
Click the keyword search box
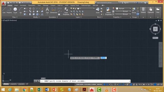pyautogui.click(x=107, y=3)
